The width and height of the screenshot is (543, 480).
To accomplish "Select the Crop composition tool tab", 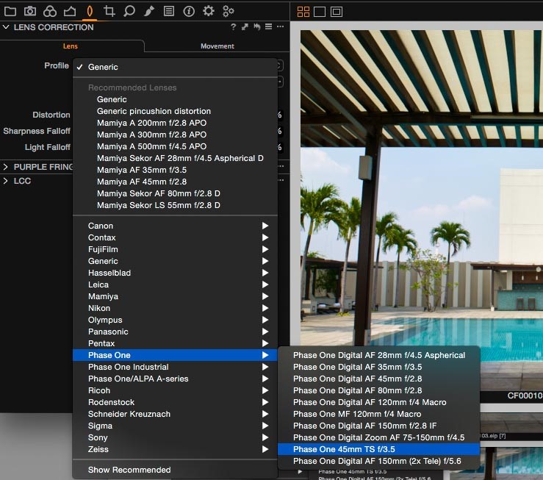I will coord(109,11).
